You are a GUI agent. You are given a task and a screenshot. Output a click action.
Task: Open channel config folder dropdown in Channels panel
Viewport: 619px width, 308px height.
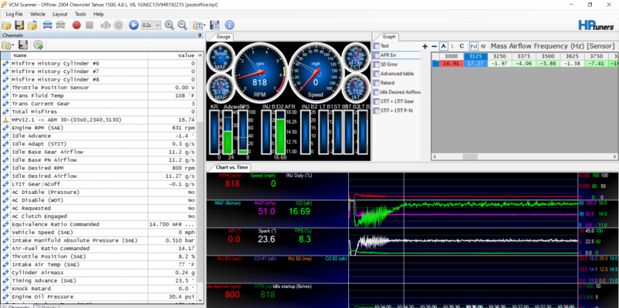[8, 45]
